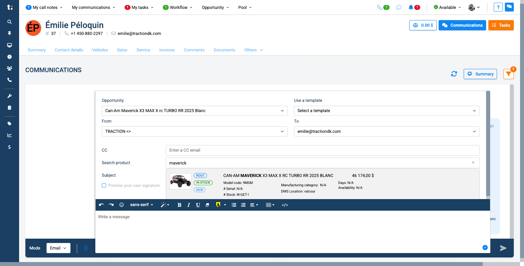This screenshot has width=524, height=266.
Task: Open the From sender dropdown
Action: click(x=194, y=132)
